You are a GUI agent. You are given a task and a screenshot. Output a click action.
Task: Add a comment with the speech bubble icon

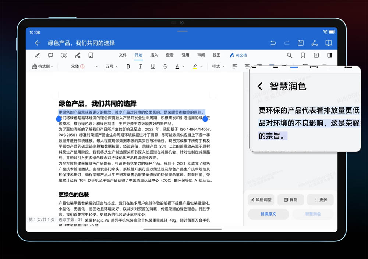(x=50, y=55)
